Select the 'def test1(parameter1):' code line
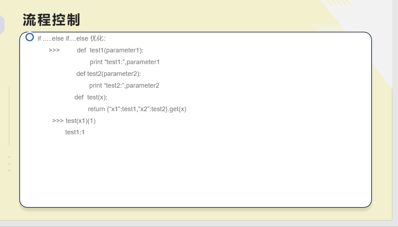Screen dimensions: 398x227 click(110, 50)
